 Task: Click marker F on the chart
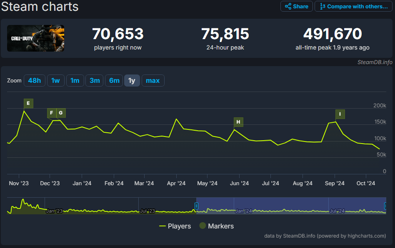tap(52, 113)
